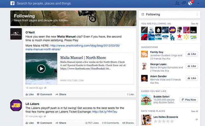Like the Family Guy page
The image size is (205, 126).
pyautogui.click(x=192, y=54)
